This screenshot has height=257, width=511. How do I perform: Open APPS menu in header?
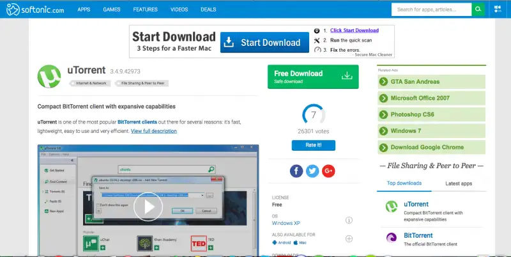click(x=84, y=10)
